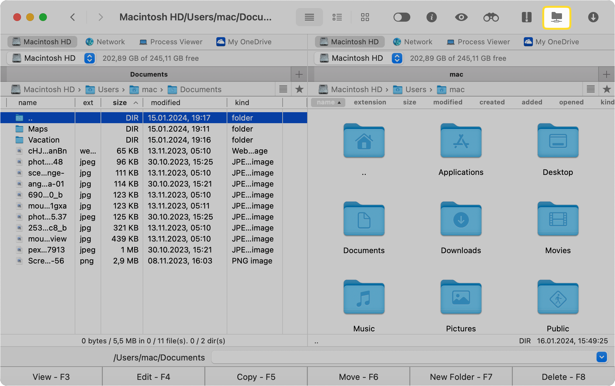Open the left pane folder history menu
Image resolution: width=615 pixels, height=386 pixels.
tap(283, 89)
